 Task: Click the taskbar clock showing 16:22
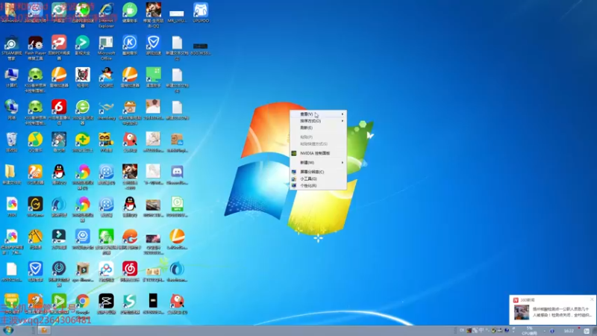pyautogui.click(x=569, y=331)
